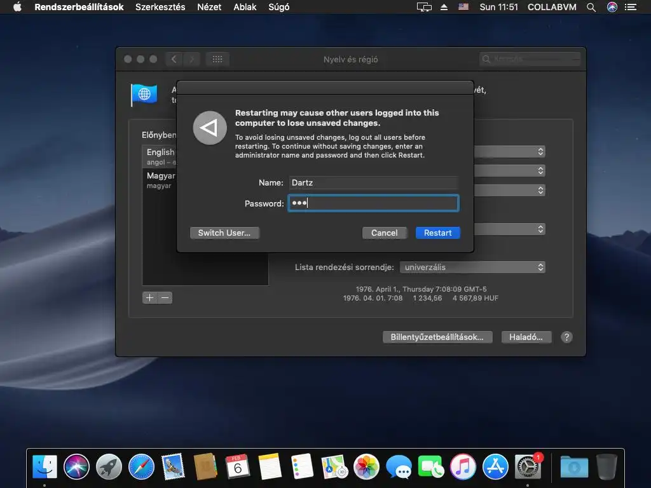Cancel the restart dialog
Image resolution: width=651 pixels, height=488 pixels.
click(x=384, y=233)
